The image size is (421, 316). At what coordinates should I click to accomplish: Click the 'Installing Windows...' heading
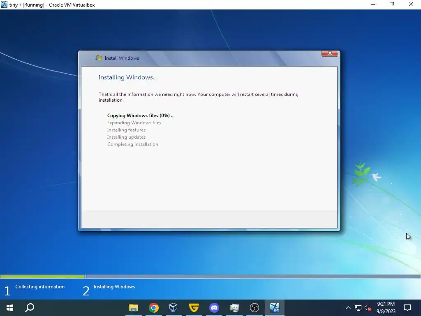[x=127, y=77]
